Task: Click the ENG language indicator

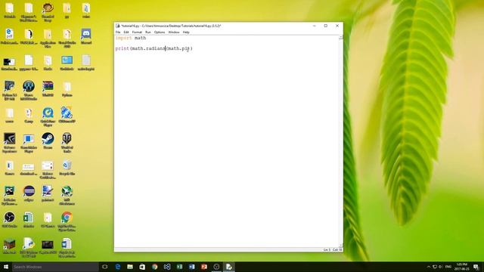Action: (448, 267)
